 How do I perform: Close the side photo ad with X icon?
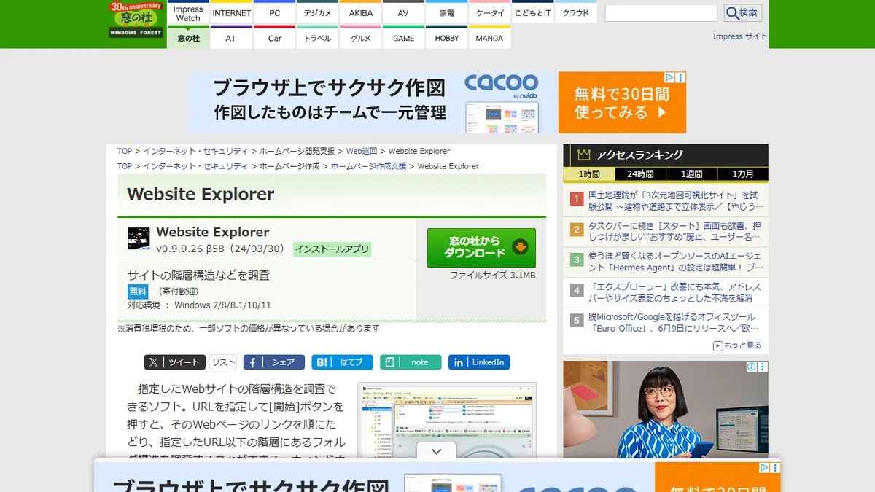[763, 367]
